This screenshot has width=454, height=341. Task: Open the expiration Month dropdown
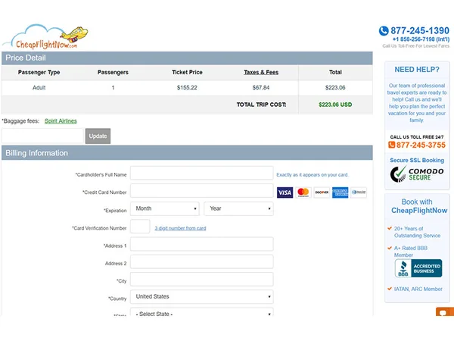(165, 208)
